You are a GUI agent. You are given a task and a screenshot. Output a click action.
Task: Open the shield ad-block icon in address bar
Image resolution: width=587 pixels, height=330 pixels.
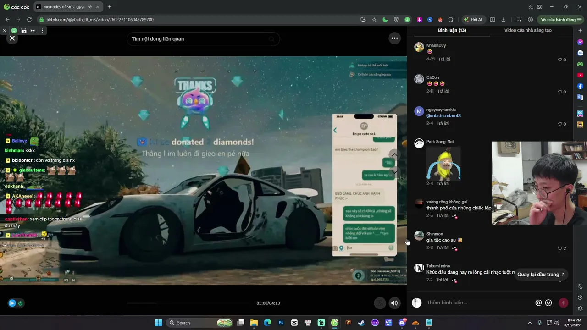pos(396,20)
